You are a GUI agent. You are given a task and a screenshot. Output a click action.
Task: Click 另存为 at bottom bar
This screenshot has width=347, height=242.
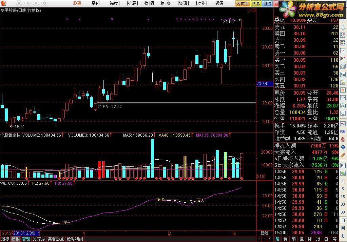pyautogui.click(x=39, y=239)
